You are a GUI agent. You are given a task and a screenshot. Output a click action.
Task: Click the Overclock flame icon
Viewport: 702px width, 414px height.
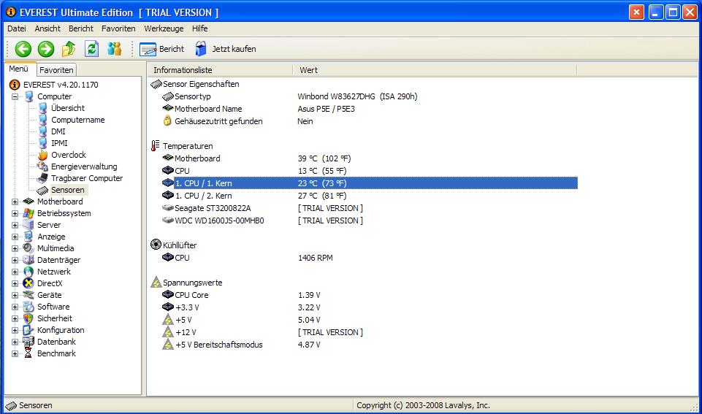[43, 155]
